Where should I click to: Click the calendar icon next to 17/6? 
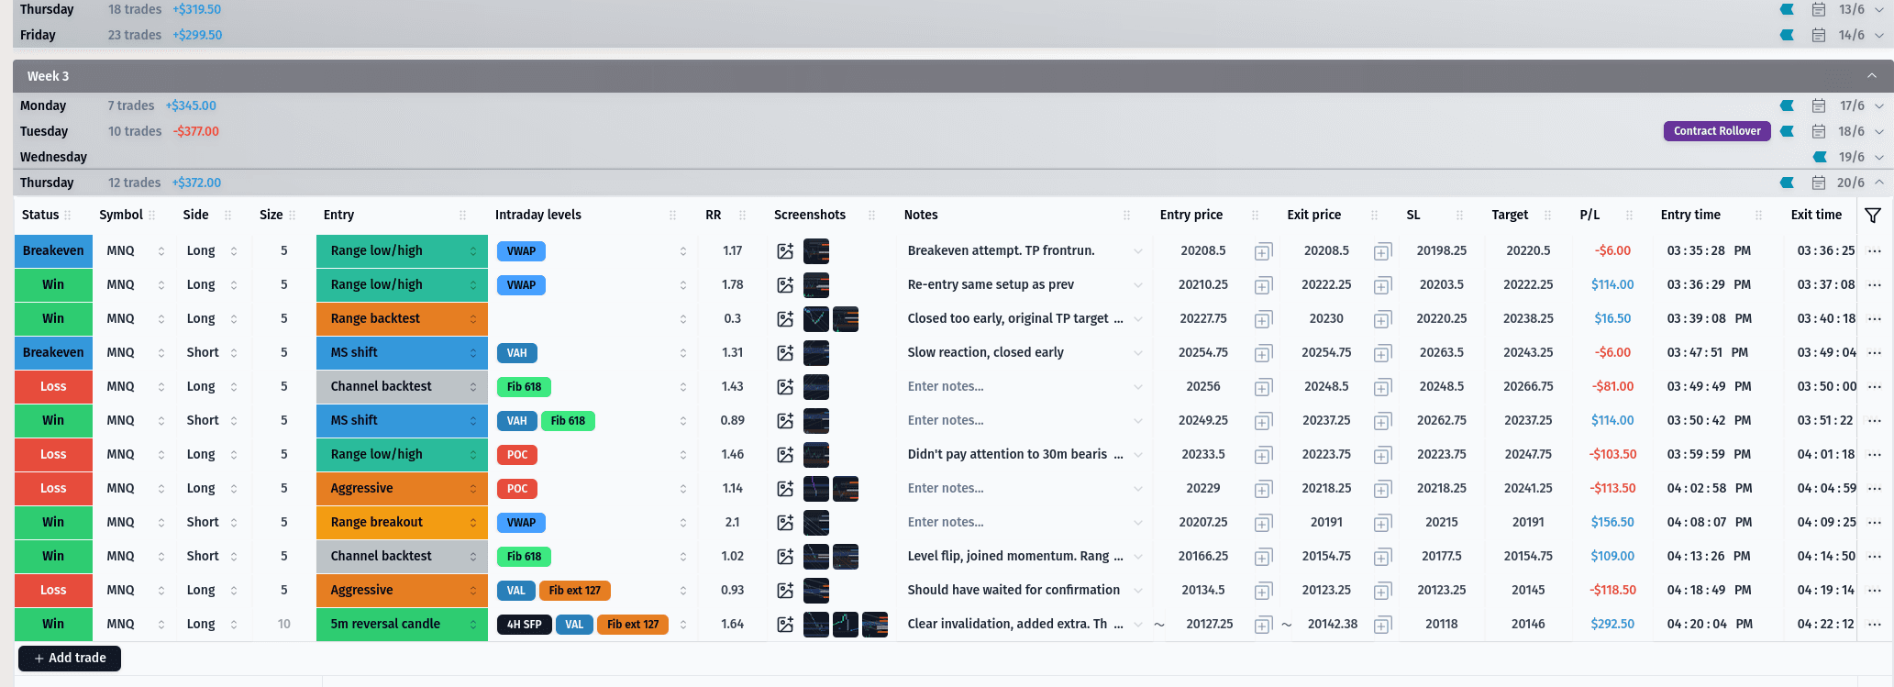[x=1818, y=106]
